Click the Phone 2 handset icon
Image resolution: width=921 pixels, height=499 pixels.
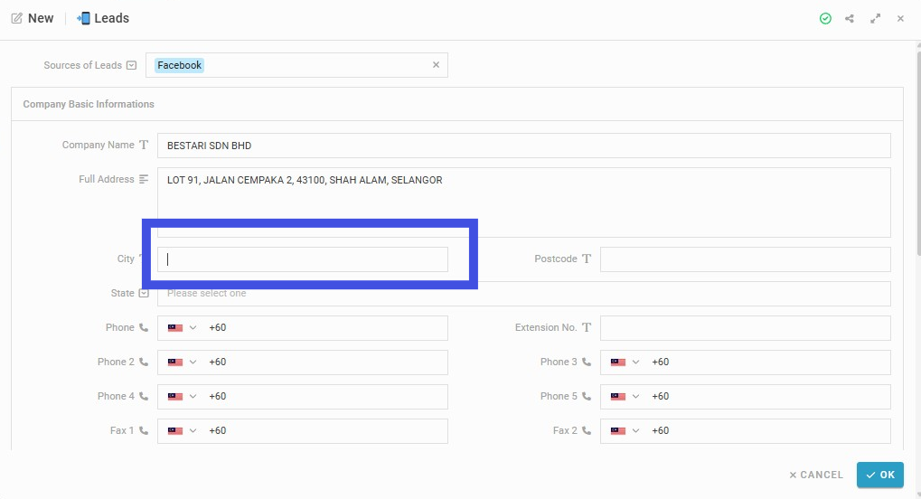[x=144, y=362]
